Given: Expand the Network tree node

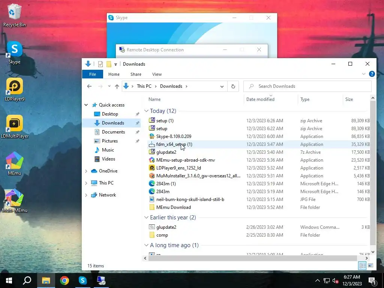Looking at the screenshot, I should [86, 195].
